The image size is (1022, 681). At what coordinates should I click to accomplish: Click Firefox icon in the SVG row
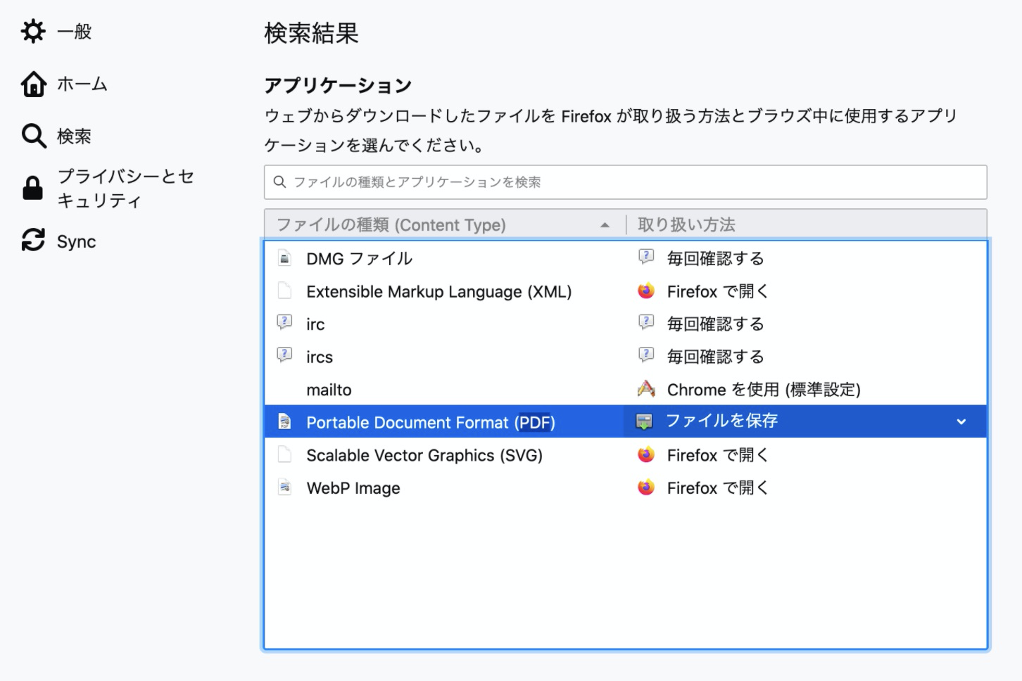[x=646, y=454]
